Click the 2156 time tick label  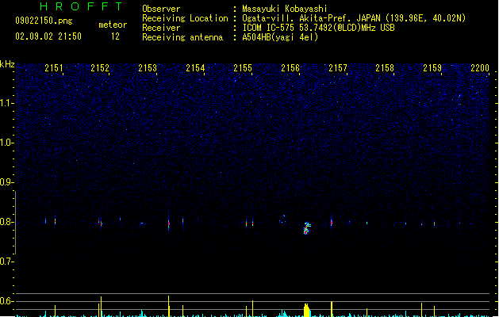pos(290,68)
